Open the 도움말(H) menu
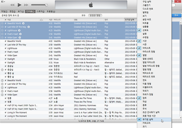Viewport: 182px width, 128px height. click(51, 11)
